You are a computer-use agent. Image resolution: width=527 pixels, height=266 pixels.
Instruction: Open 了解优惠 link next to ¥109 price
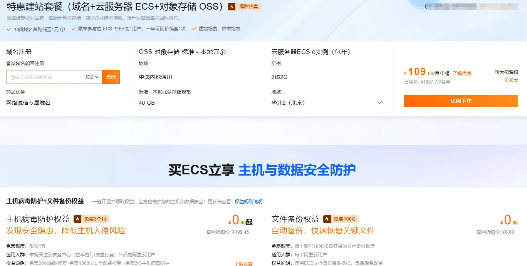(462, 73)
